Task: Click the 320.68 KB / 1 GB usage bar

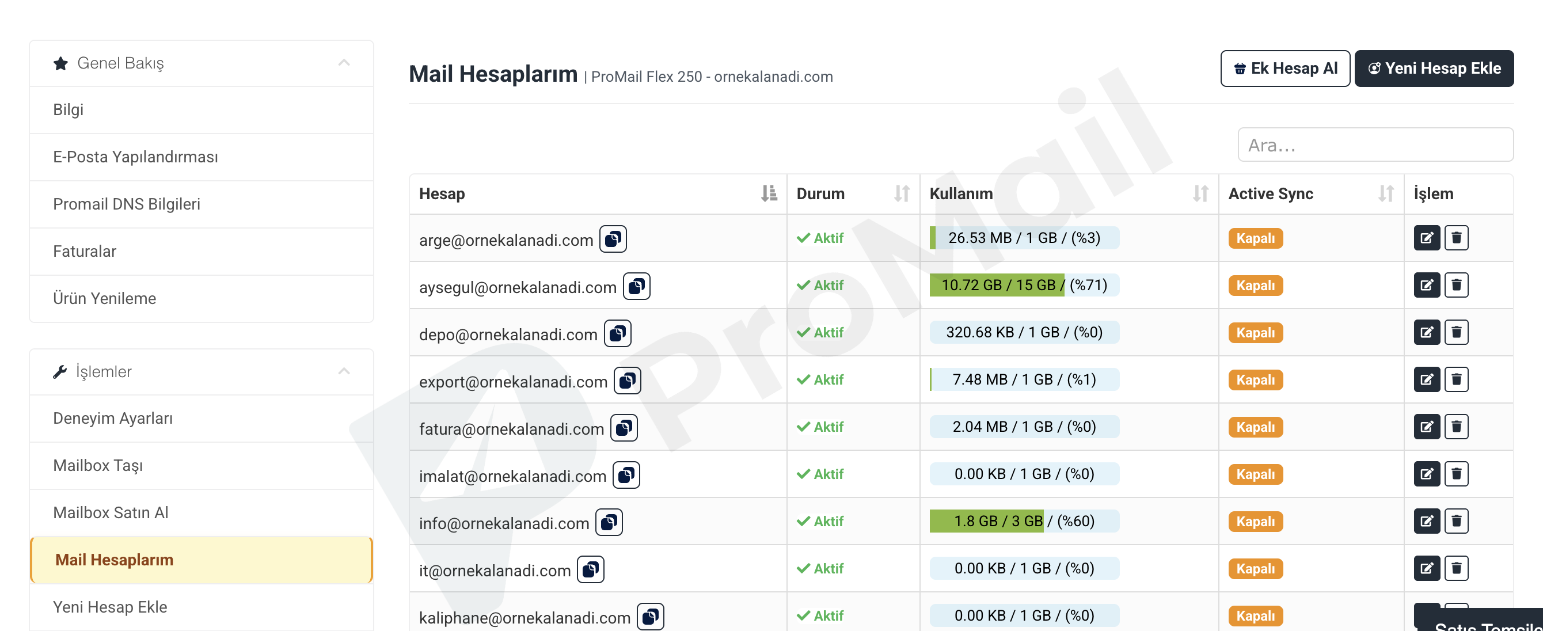Action: point(1024,332)
